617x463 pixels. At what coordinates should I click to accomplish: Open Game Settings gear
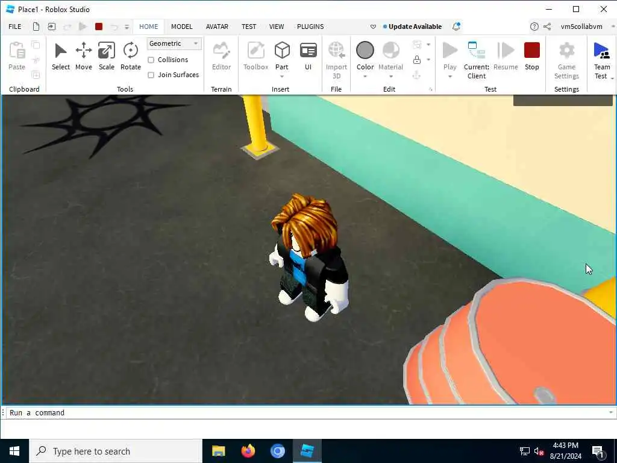566,51
